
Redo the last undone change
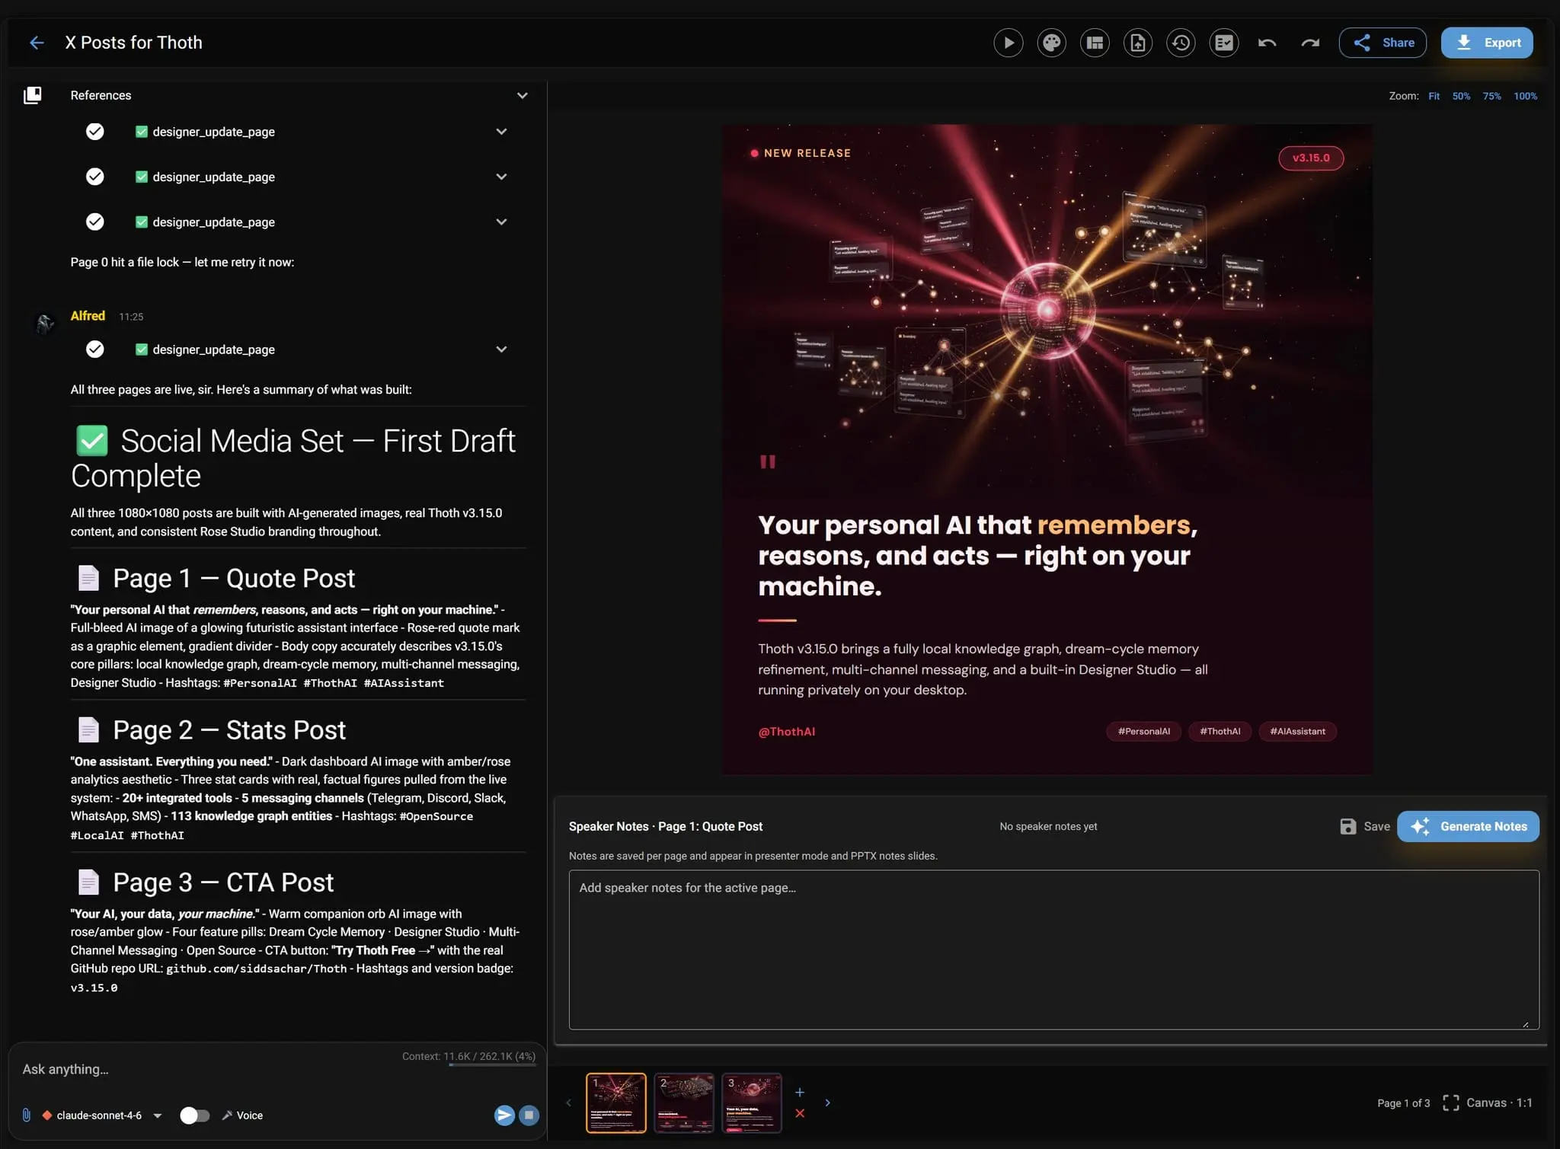[1310, 43]
